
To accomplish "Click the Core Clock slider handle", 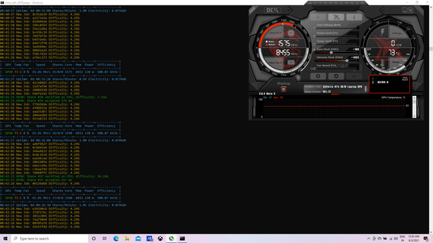I will (x=331, y=53).
